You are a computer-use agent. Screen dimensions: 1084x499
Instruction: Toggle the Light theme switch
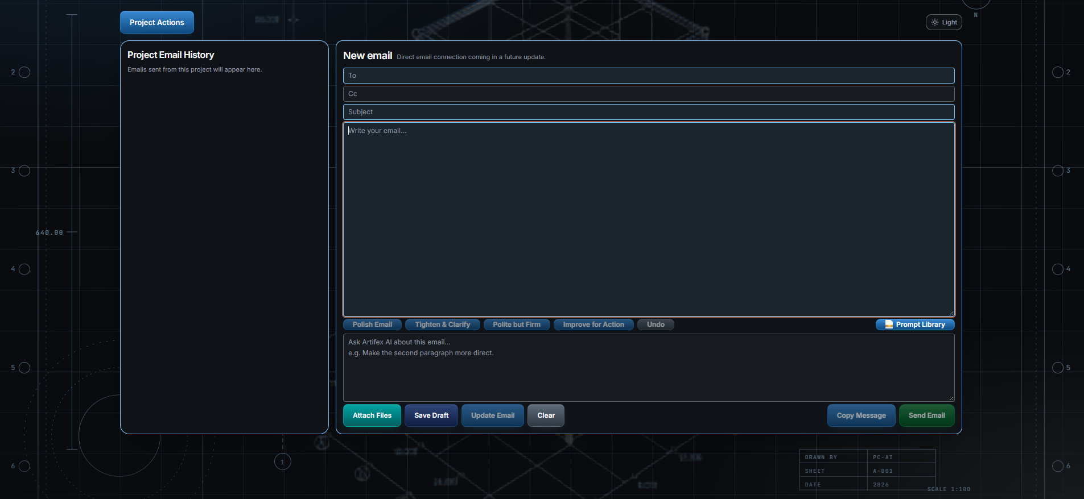[x=943, y=22]
